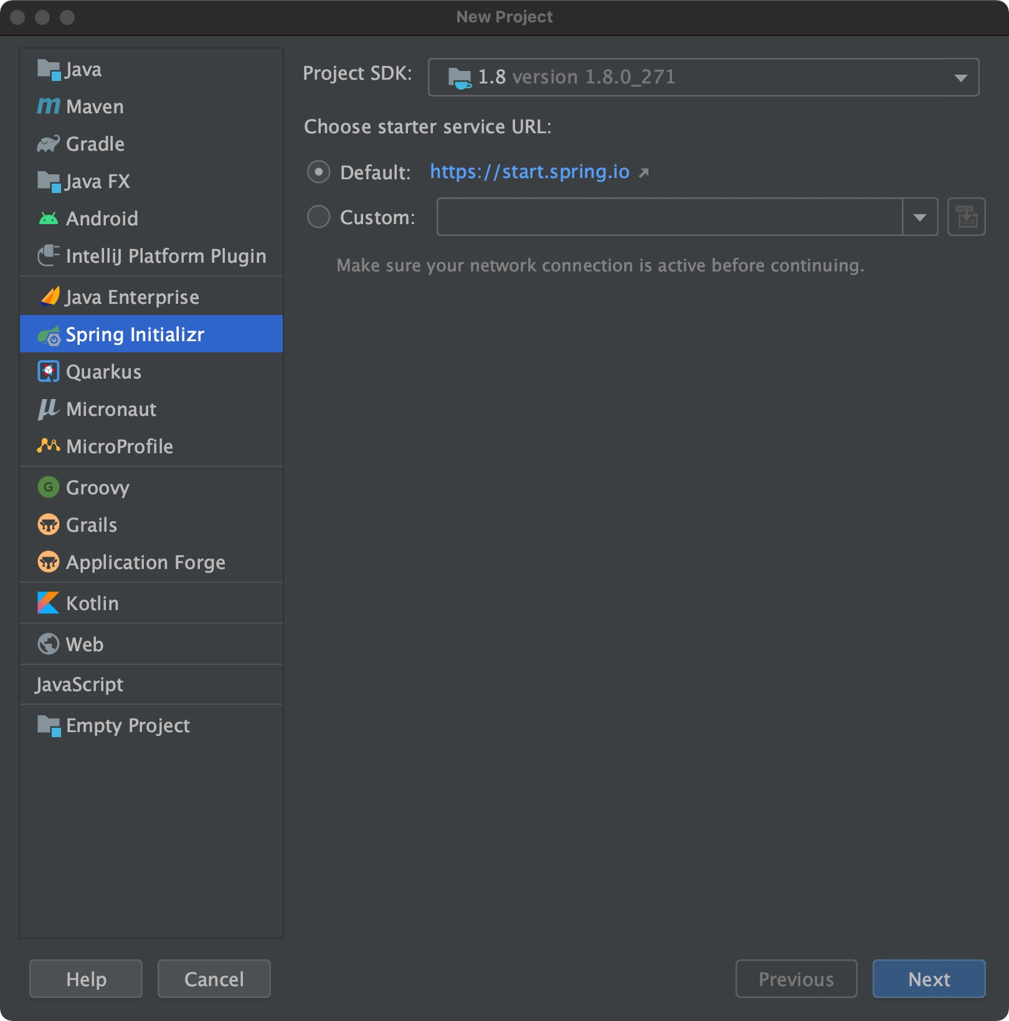Click the network connection reminder text
1009x1021 pixels.
[x=600, y=266]
